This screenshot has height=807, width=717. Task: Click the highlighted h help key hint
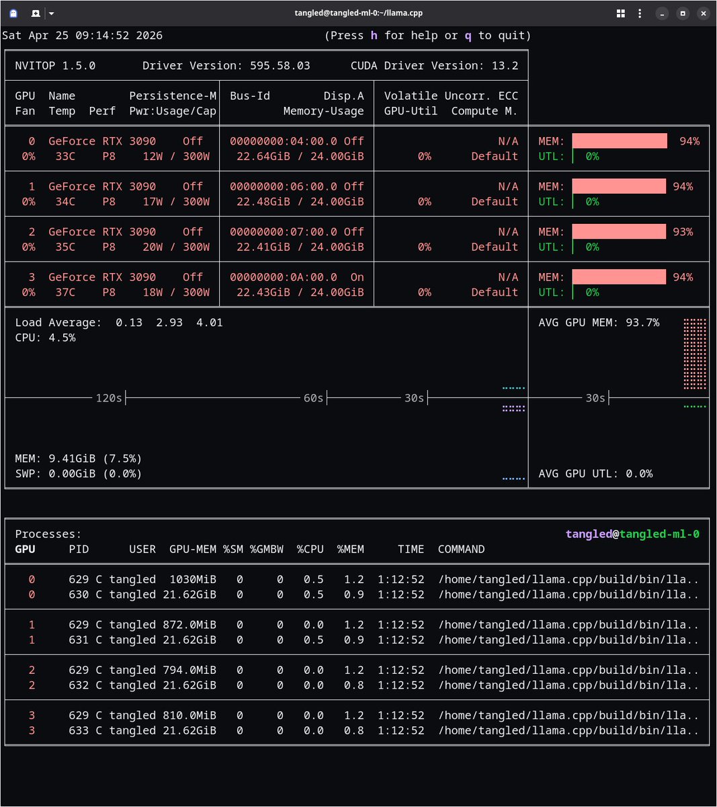[374, 36]
